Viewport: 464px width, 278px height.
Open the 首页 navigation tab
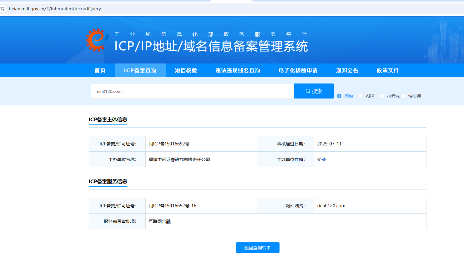pyautogui.click(x=100, y=70)
